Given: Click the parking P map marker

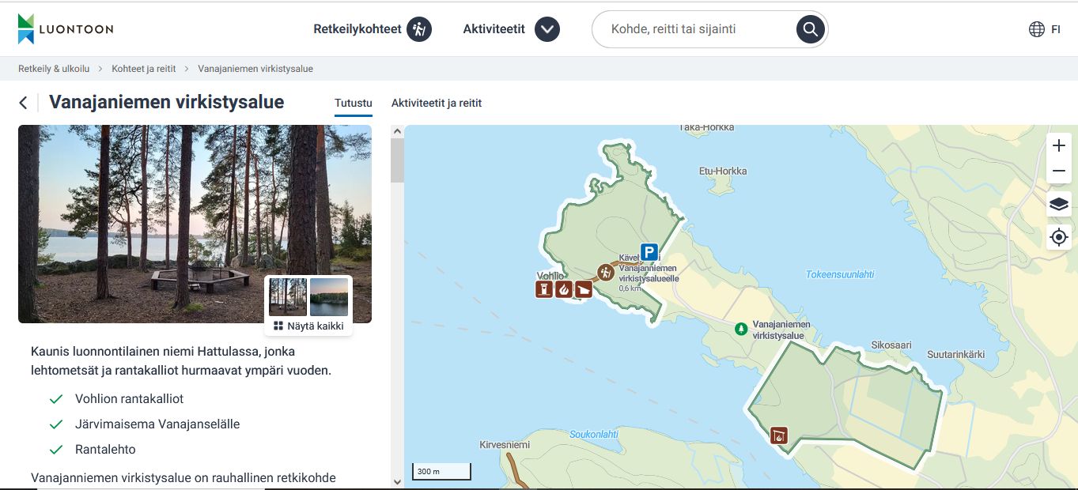Looking at the screenshot, I should click(x=649, y=252).
